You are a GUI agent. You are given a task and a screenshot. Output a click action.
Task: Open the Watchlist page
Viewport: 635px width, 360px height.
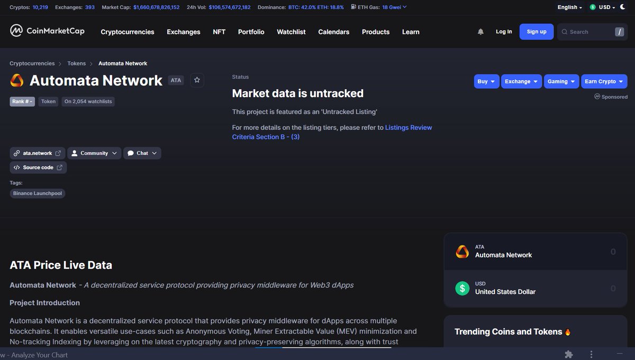click(x=291, y=32)
